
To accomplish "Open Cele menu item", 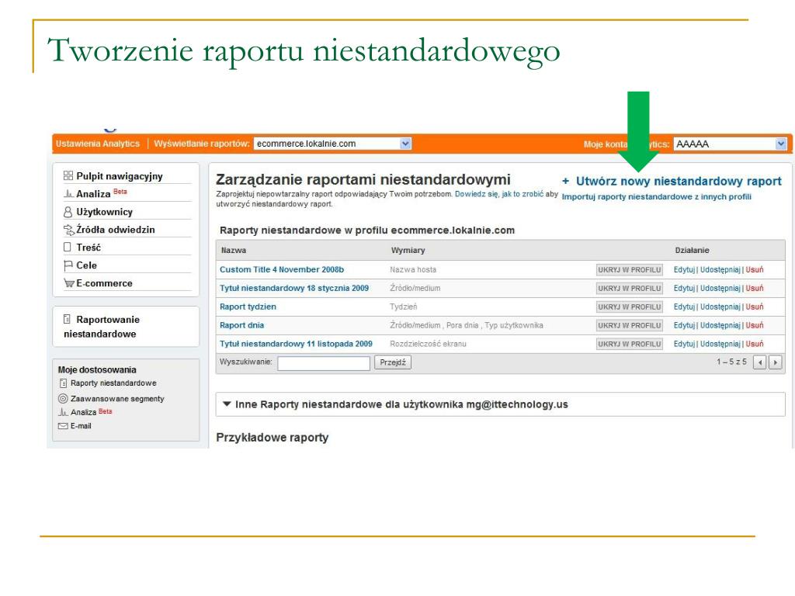I will coord(87,265).
